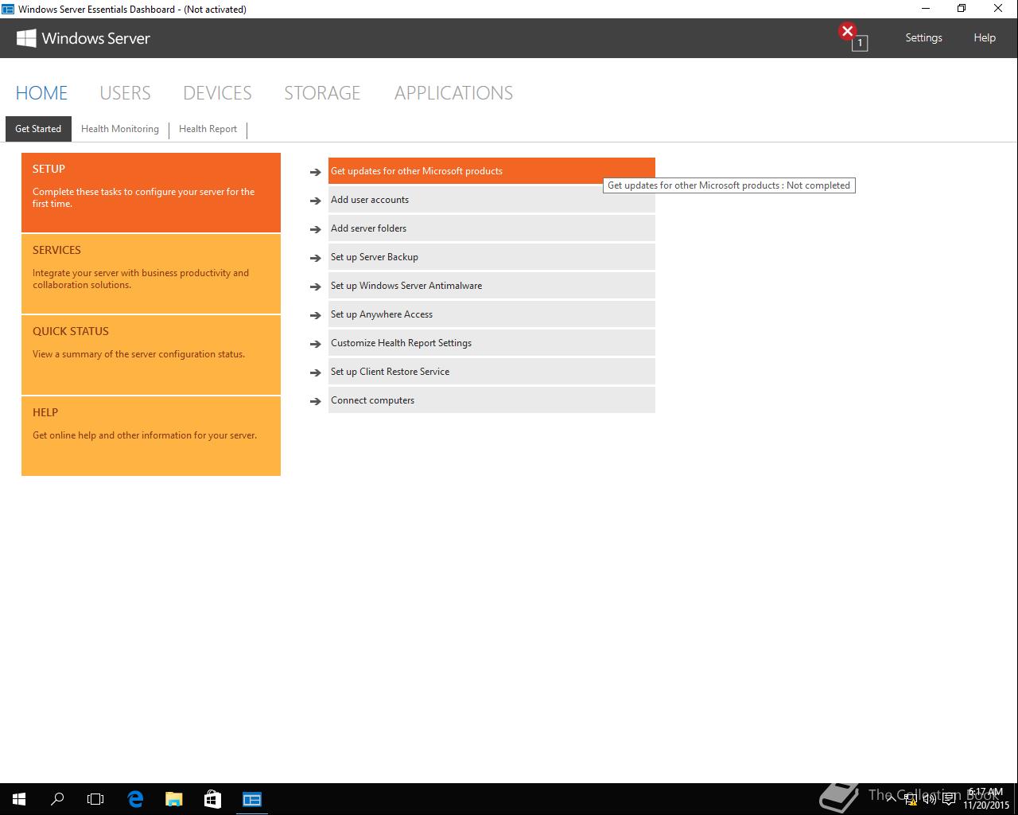
Task: Click arrow icon beside Add server folders
Action: coord(316,229)
